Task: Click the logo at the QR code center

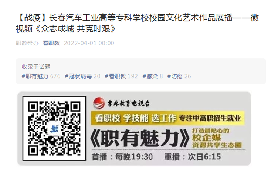Action: [x=54, y=129]
